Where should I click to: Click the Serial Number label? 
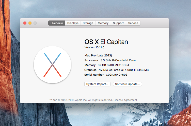point(94,75)
